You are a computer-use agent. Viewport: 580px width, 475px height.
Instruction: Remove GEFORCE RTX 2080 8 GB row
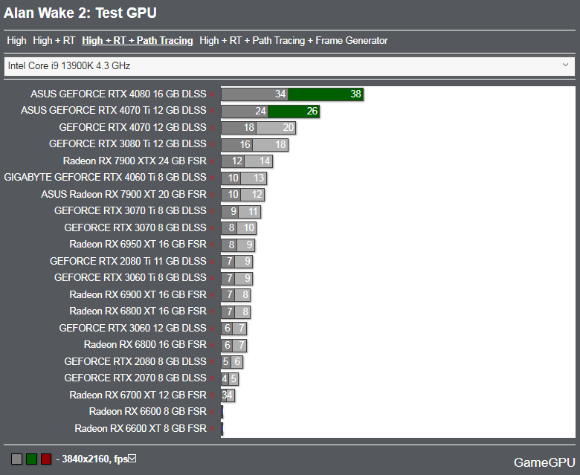[212, 362]
